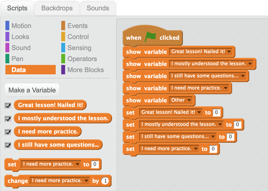Switch to the Backdrops tab
Image resolution: width=268 pixels, height=191 pixels.
57,8
